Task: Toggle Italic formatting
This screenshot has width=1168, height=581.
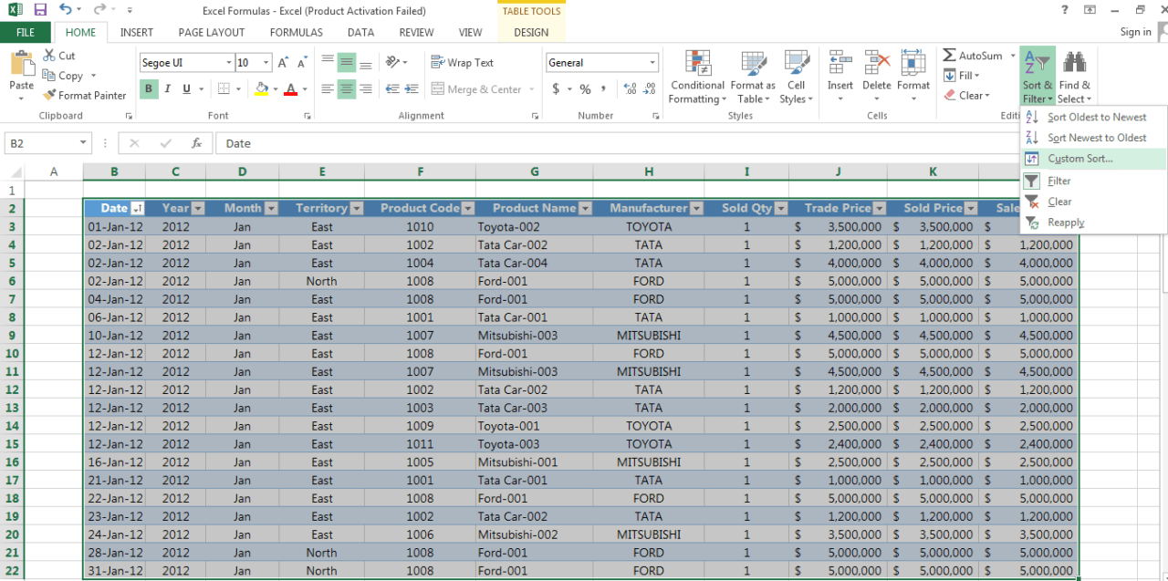Action: pyautogui.click(x=168, y=89)
